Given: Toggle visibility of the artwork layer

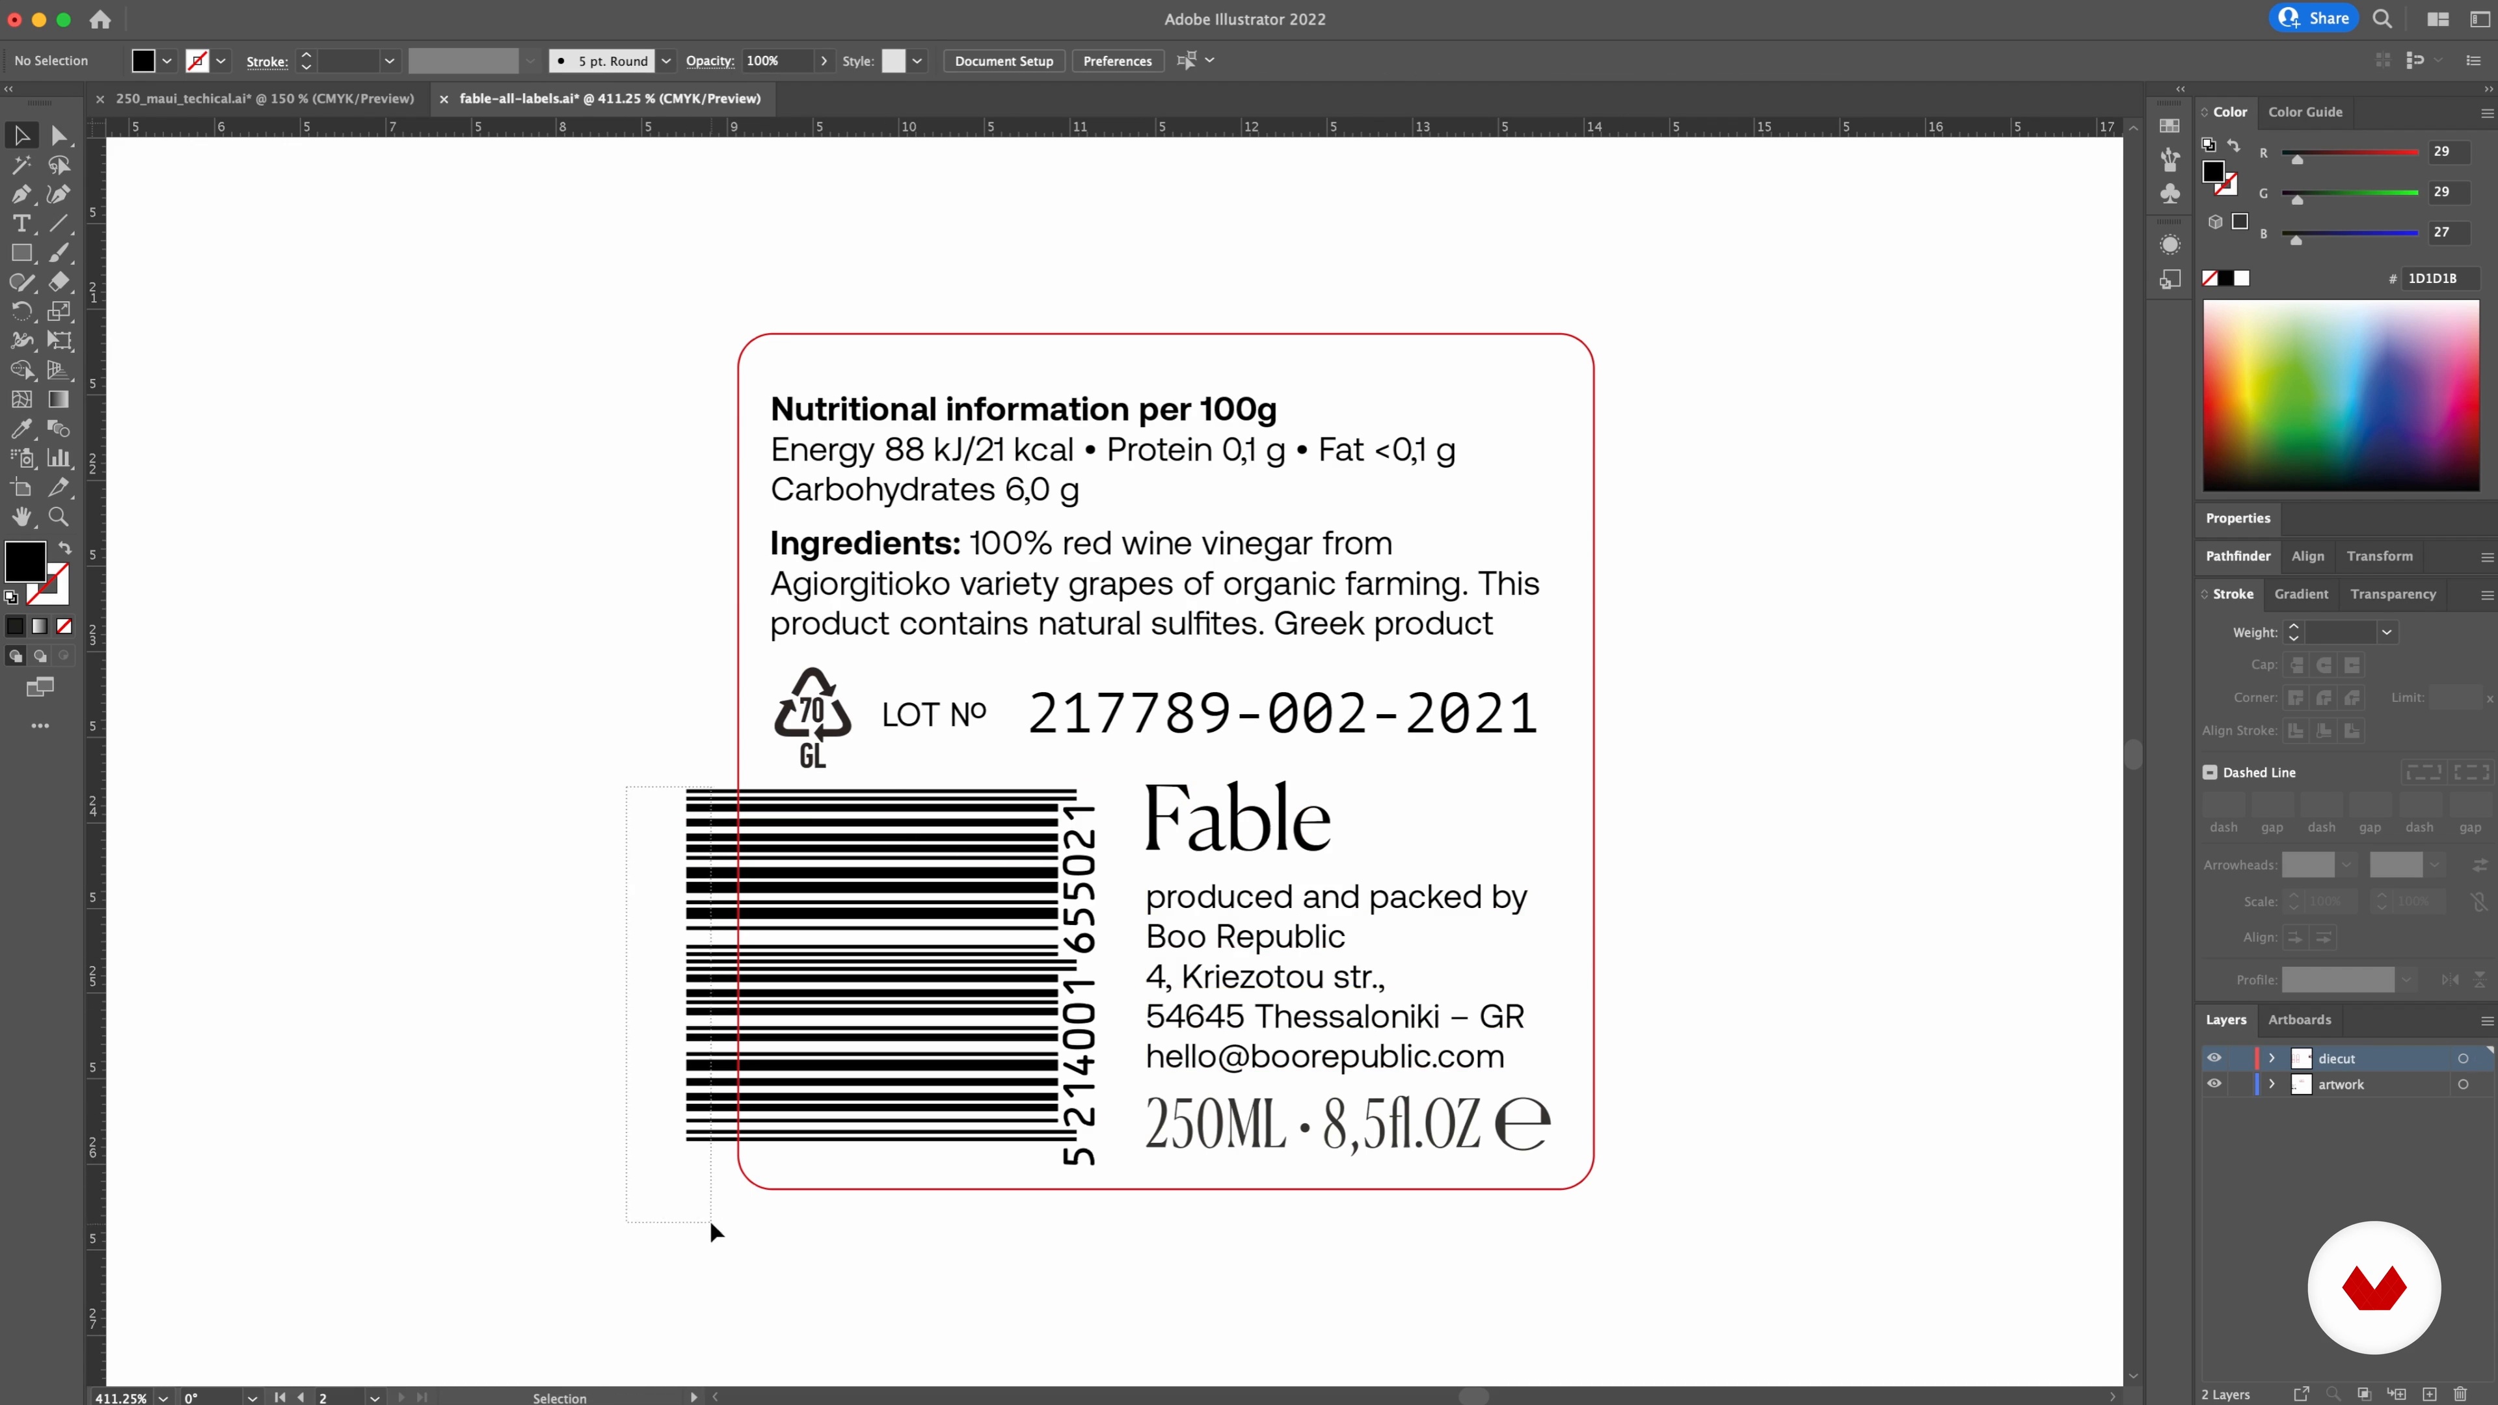Looking at the screenshot, I should [x=2214, y=1084].
